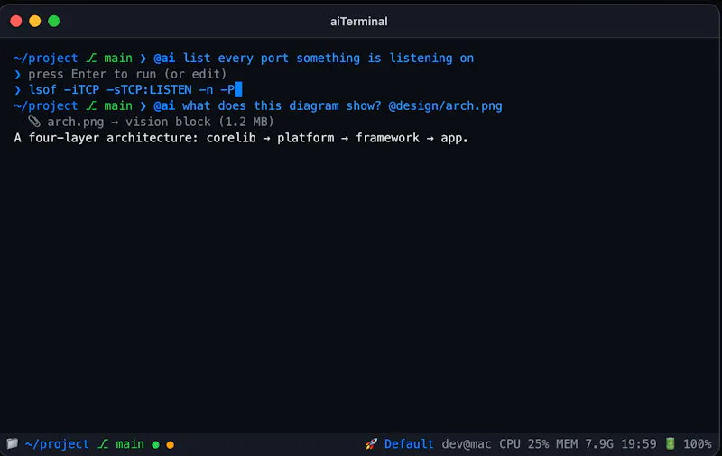Screen dimensions: 722x456
Task: Click the CPU 25% indicator
Action: [524, 444]
